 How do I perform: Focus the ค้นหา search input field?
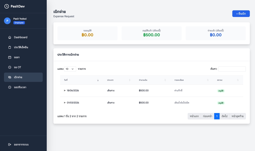pos(232,69)
